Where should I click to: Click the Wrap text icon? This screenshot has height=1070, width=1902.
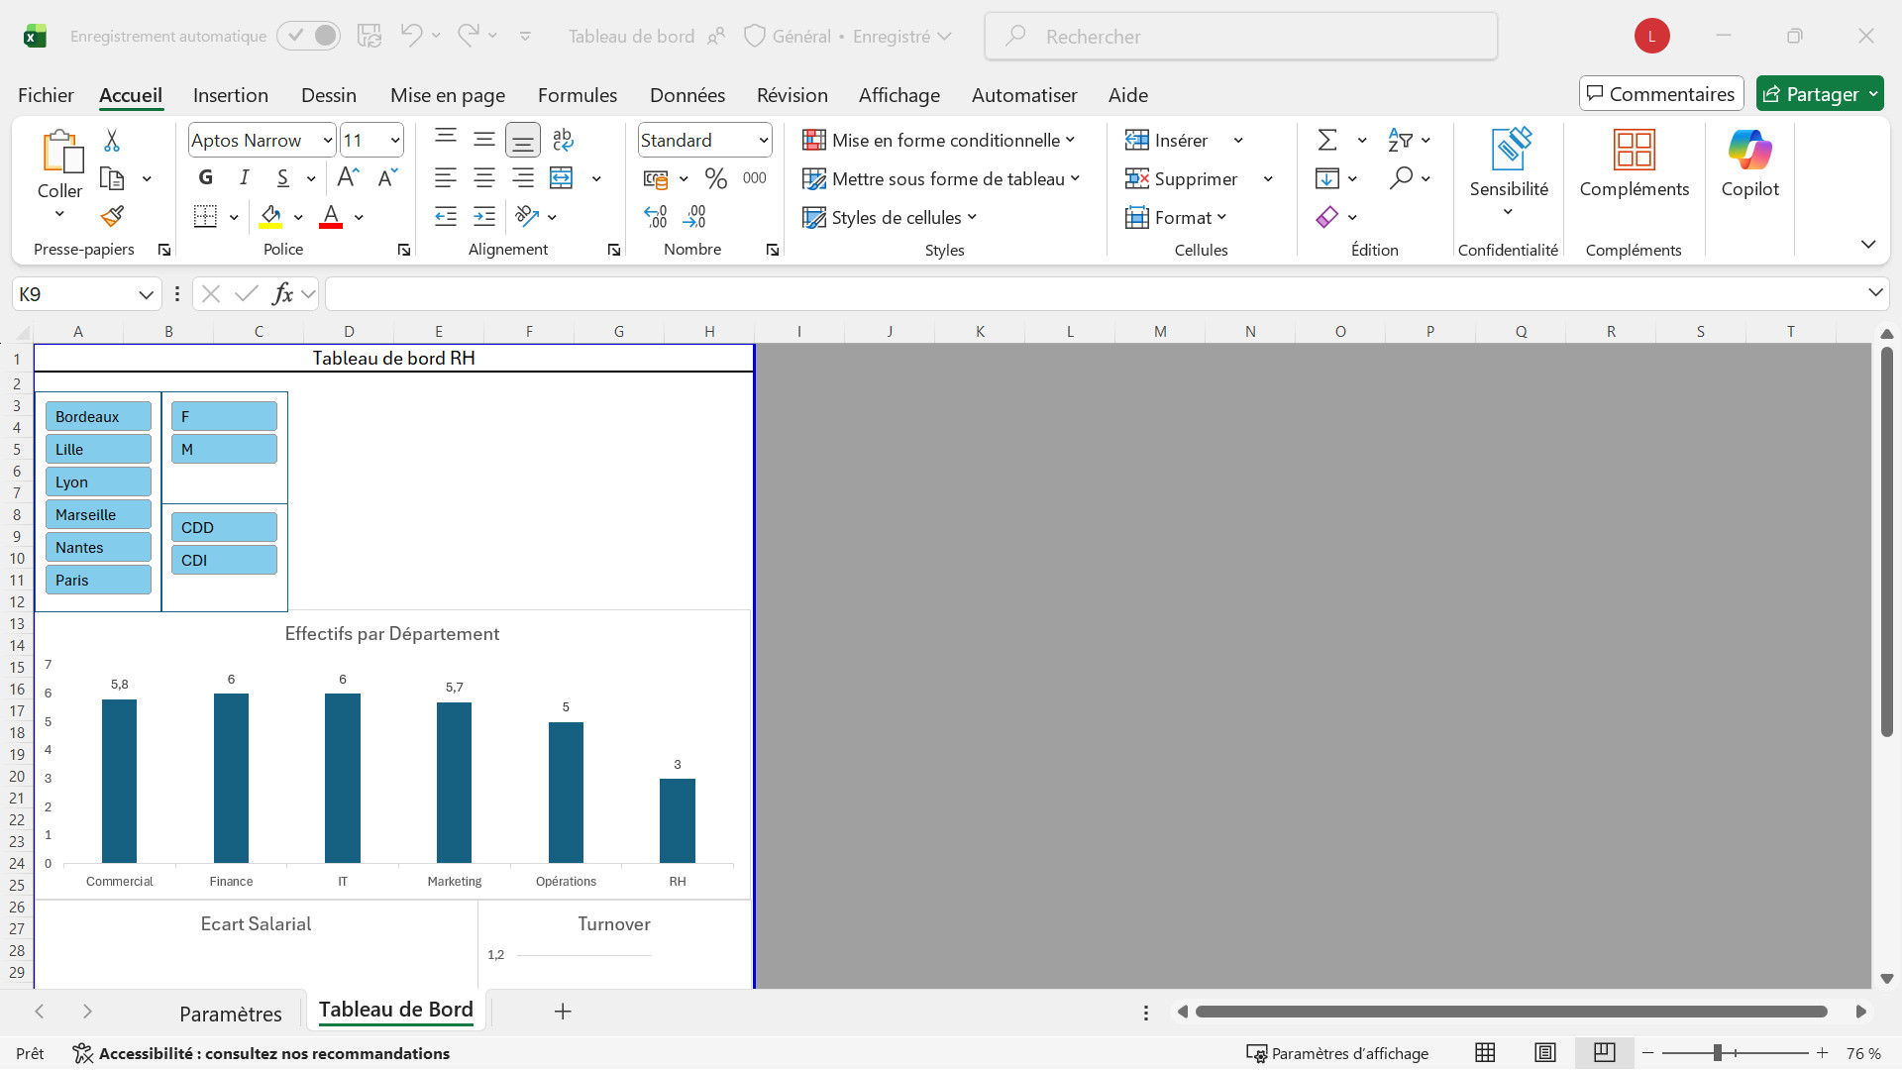(563, 140)
